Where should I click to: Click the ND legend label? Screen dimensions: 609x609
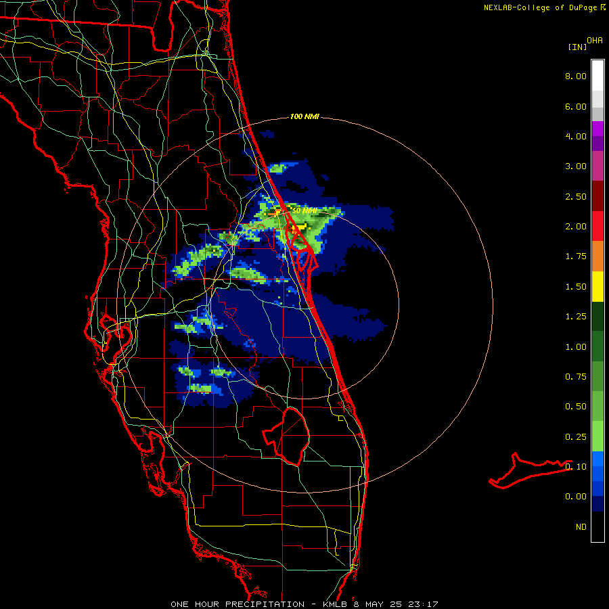[581, 527]
